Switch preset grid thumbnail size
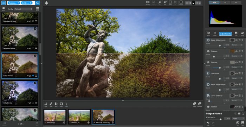The height and width of the screenshot is (127, 246). click(x=38, y=9)
